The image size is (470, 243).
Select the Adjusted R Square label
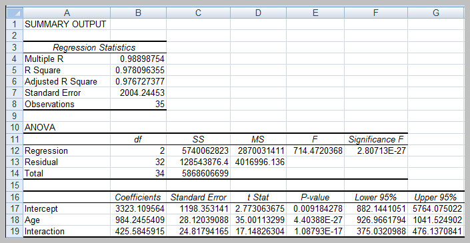pos(67,81)
